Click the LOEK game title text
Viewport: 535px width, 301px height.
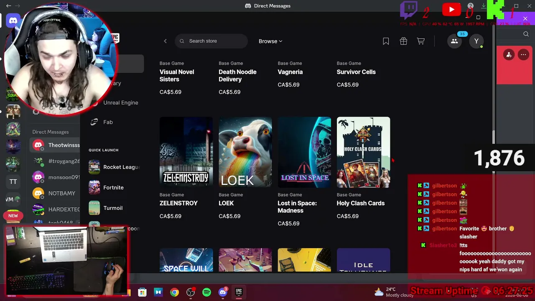pos(226,203)
